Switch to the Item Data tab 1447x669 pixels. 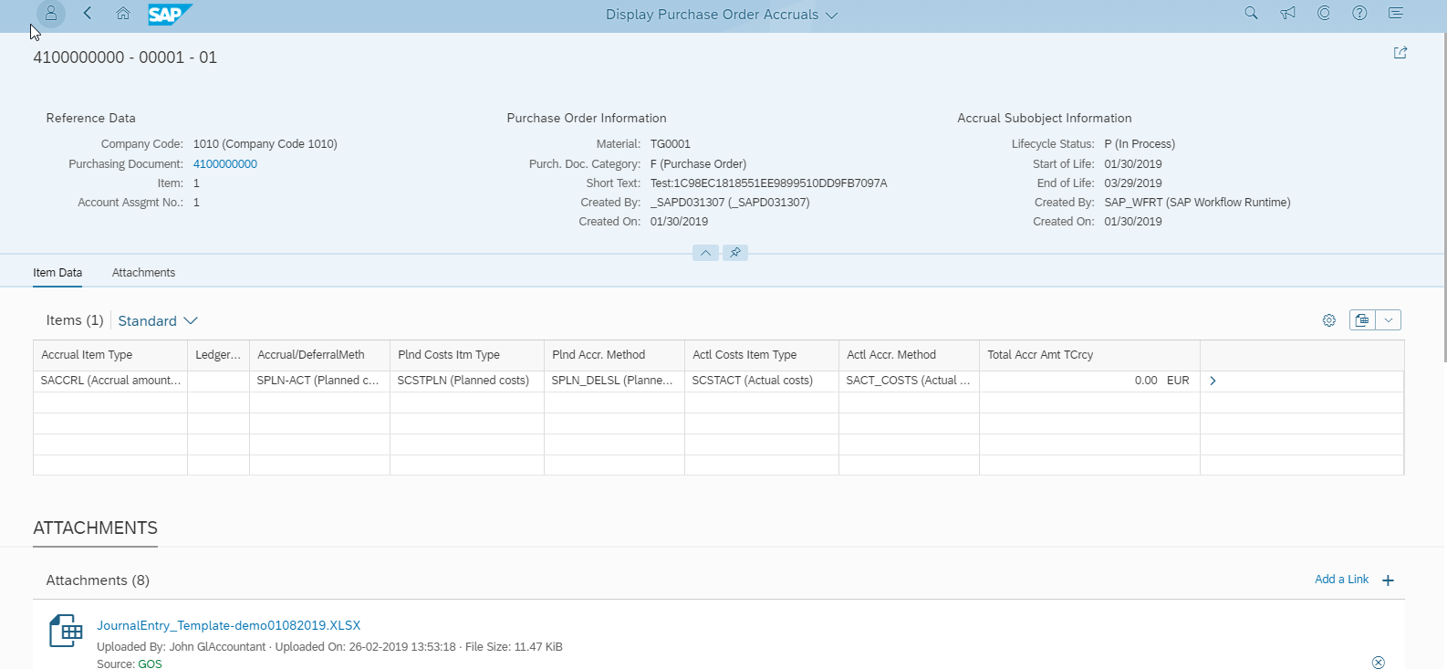click(x=57, y=273)
